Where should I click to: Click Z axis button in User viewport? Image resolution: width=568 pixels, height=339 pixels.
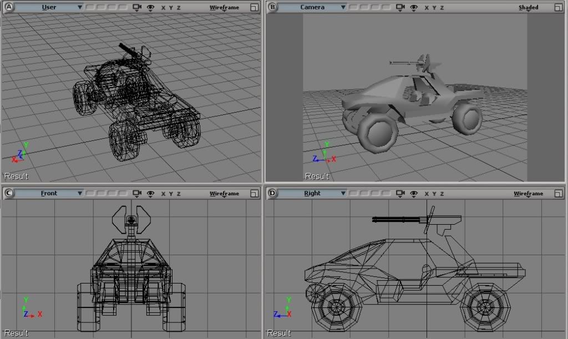click(x=179, y=8)
